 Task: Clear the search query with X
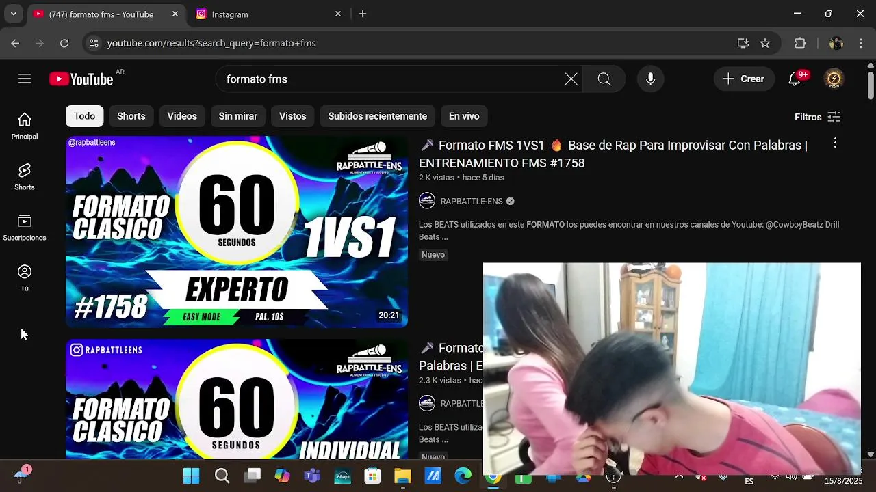click(571, 79)
